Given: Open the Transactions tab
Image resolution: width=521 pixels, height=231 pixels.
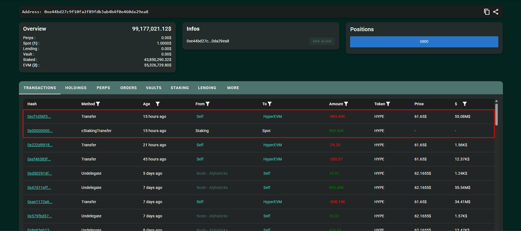Looking at the screenshot, I should click(40, 88).
